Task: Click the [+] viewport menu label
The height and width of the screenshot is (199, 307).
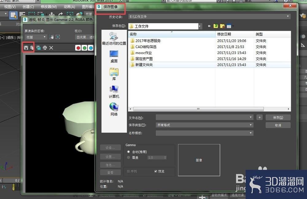Action: coord(2,37)
